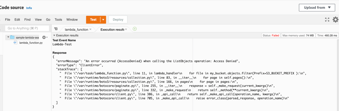
Task: Switch to the lambda_function tab
Action: [x=76, y=29]
